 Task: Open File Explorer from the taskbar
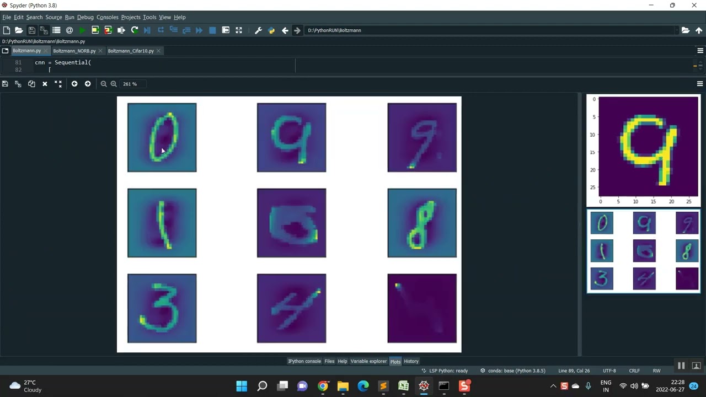pyautogui.click(x=343, y=386)
